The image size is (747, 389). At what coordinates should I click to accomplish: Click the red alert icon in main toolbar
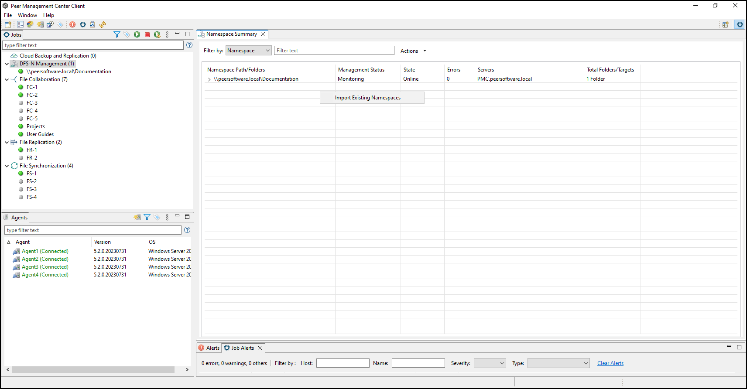click(72, 24)
